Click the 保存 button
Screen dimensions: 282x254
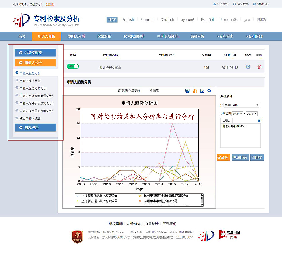point(257,158)
